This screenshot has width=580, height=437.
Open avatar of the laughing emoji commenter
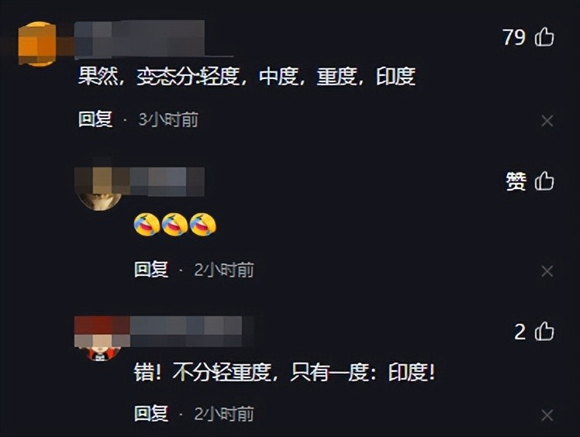tap(100, 188)
